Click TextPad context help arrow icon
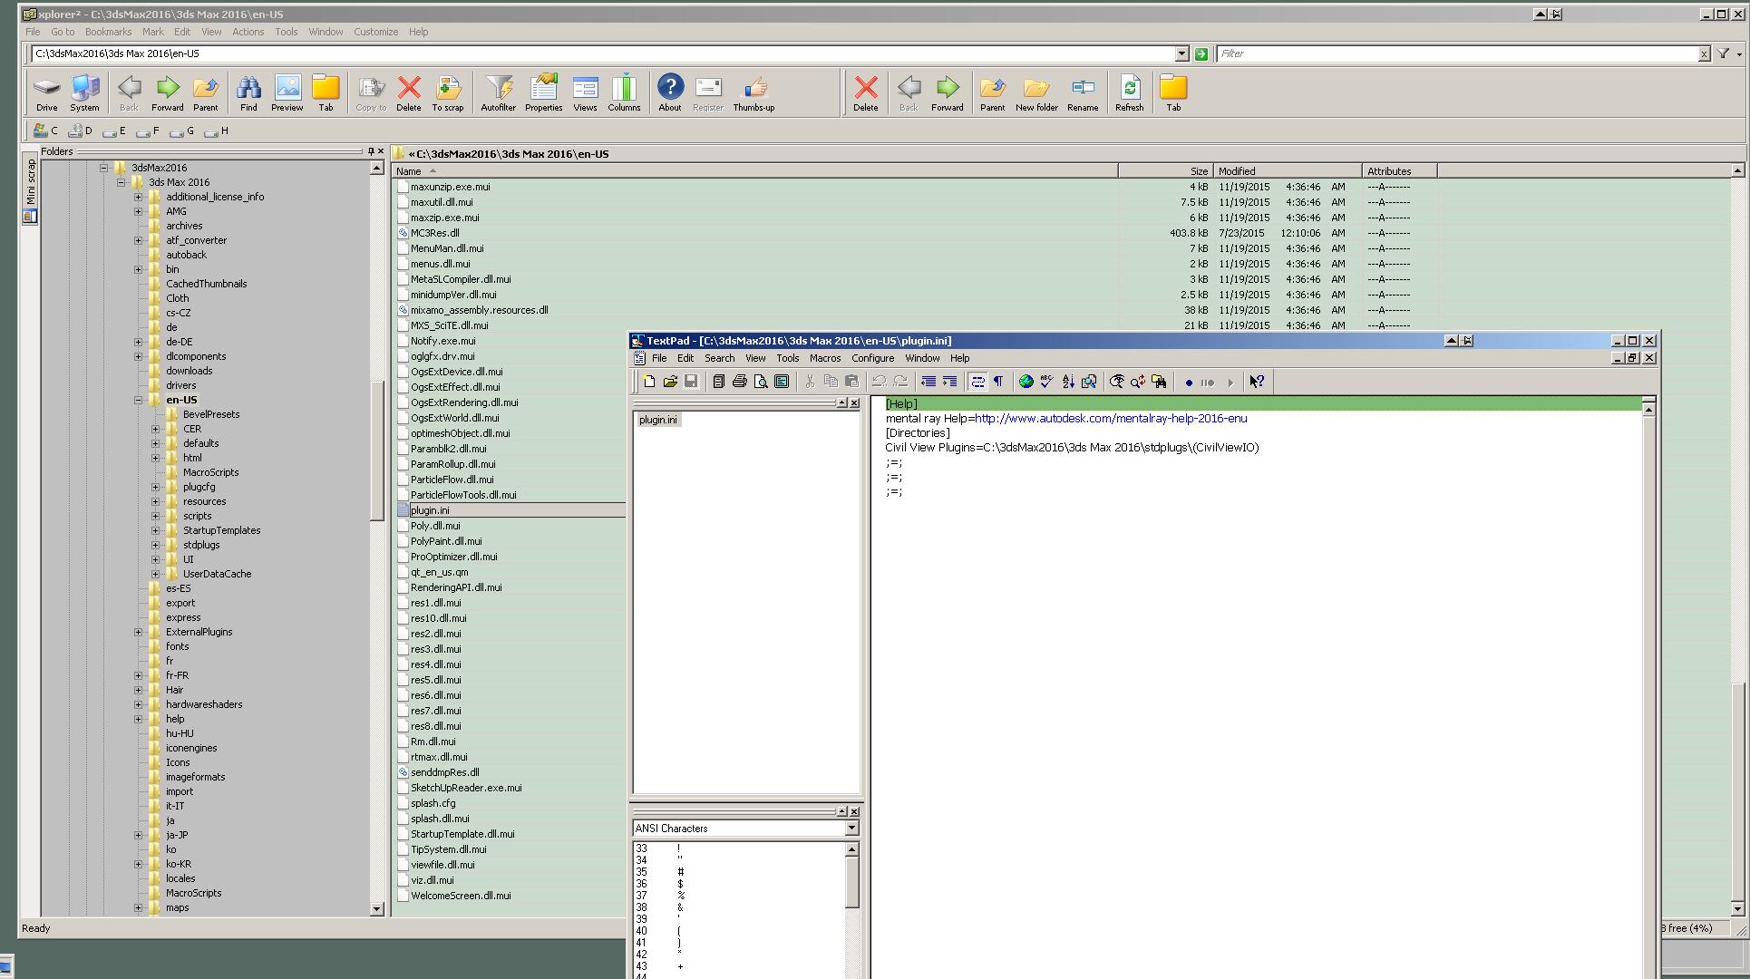Image resolution: width=1750 pixels, height=979 pixels. click(1257, 382)
